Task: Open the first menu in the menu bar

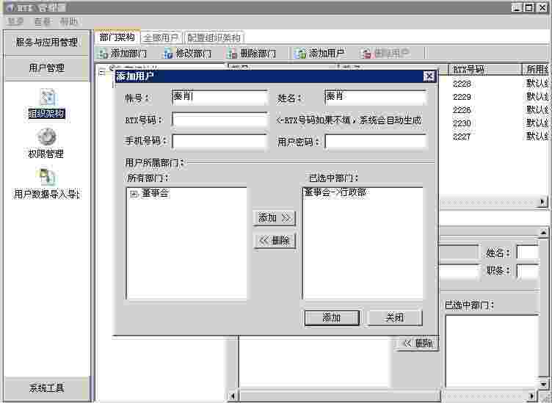Action: click(15, 22)
